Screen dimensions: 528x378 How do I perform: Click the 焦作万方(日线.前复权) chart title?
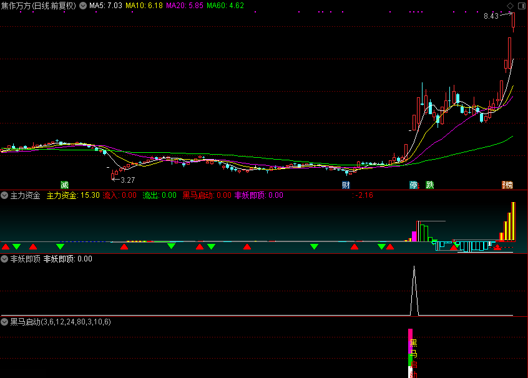[x=39, y=6]
